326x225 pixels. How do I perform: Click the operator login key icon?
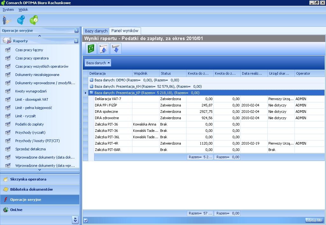(x=7, y=20)
